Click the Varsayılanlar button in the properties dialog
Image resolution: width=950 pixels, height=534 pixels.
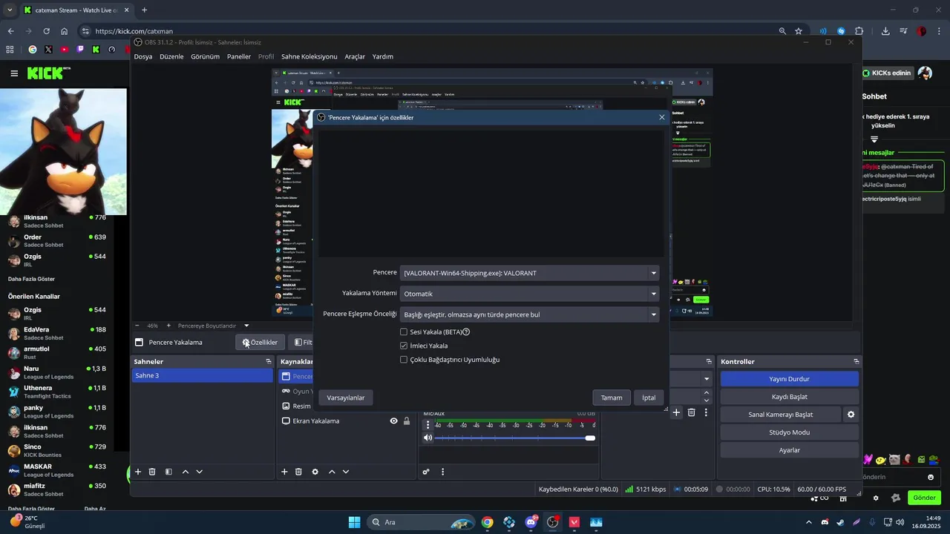coord(346,398)
